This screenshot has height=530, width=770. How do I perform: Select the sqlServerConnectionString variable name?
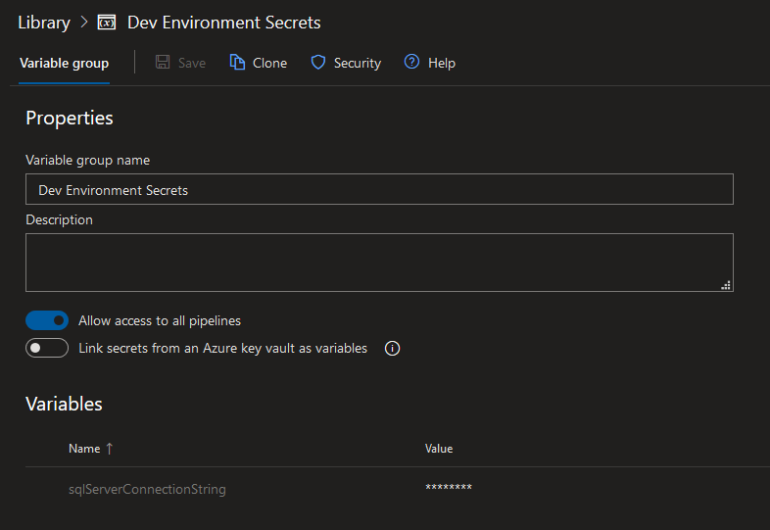coord(147,489)
